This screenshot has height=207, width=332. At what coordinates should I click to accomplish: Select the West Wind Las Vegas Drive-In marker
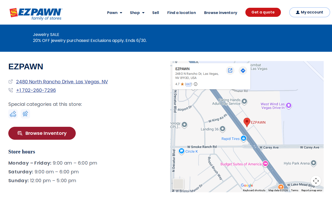coord(289,106)
